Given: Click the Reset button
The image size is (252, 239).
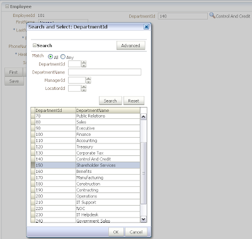Looking at the screenshot, I should [x=134, y=101].
